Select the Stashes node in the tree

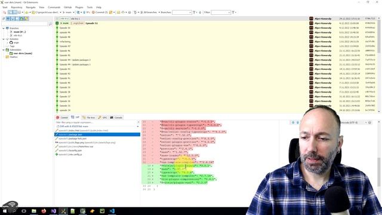point(14,57)
